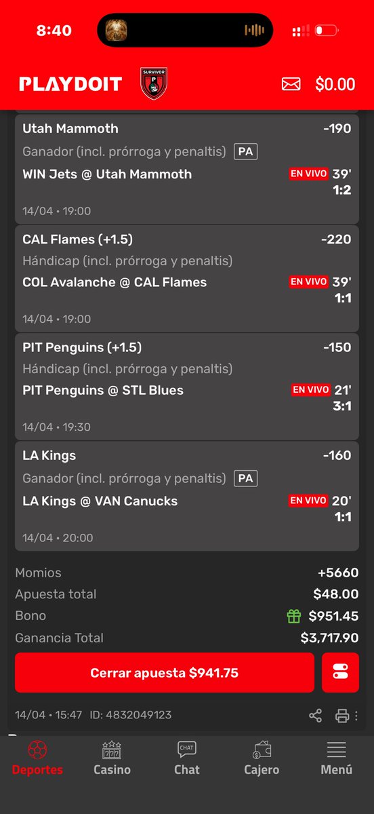
Task: Tap the Survivor shield badge logo
Action: (x=153, y=83)
